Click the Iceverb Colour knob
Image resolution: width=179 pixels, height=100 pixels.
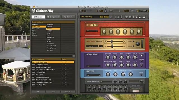tap(123, 74)
